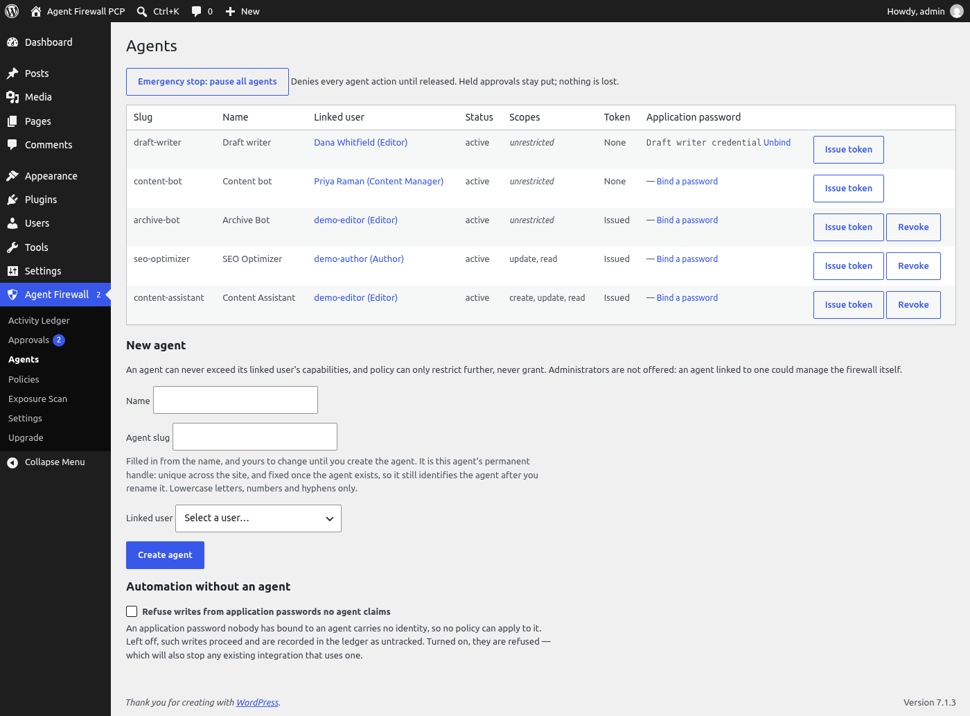Click the sidebar Settings sliders icon
This screenshot has width=970, height=716.
click(12, 271)
